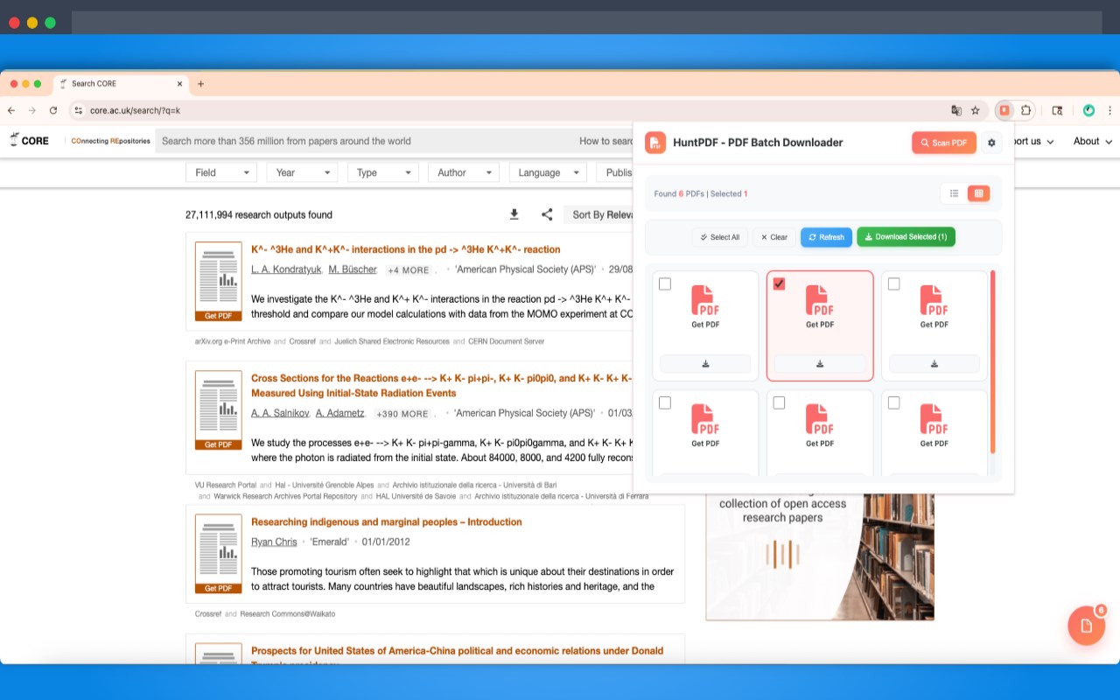Switch HuntPDF to grid view
The width and height of the screenshot is (1120, 700).
click(x=978, y=193)
